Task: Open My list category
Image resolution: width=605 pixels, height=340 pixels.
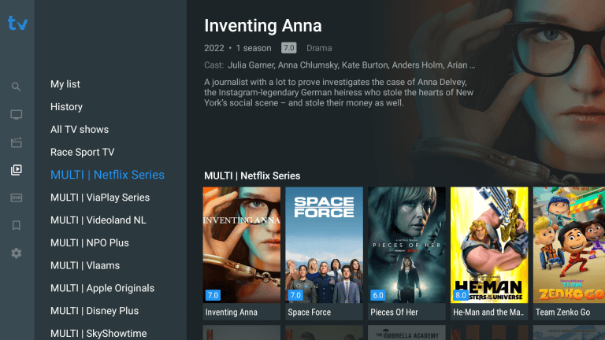Action: pos(65,84)
